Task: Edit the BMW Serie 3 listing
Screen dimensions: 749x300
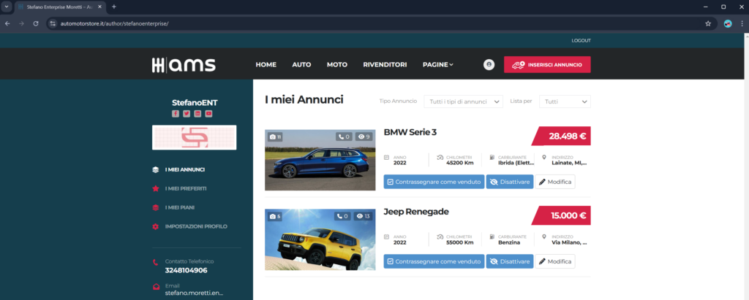Action: [x=555, y=182]
